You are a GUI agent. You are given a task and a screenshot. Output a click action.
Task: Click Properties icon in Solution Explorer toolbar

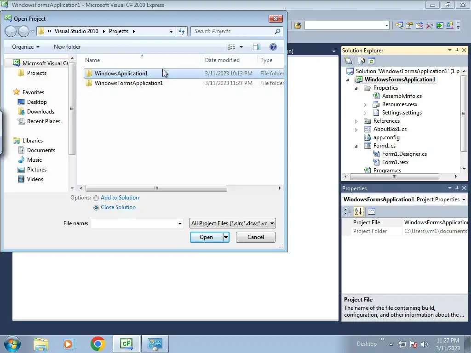pyautogui.click(x=348, y=61)
